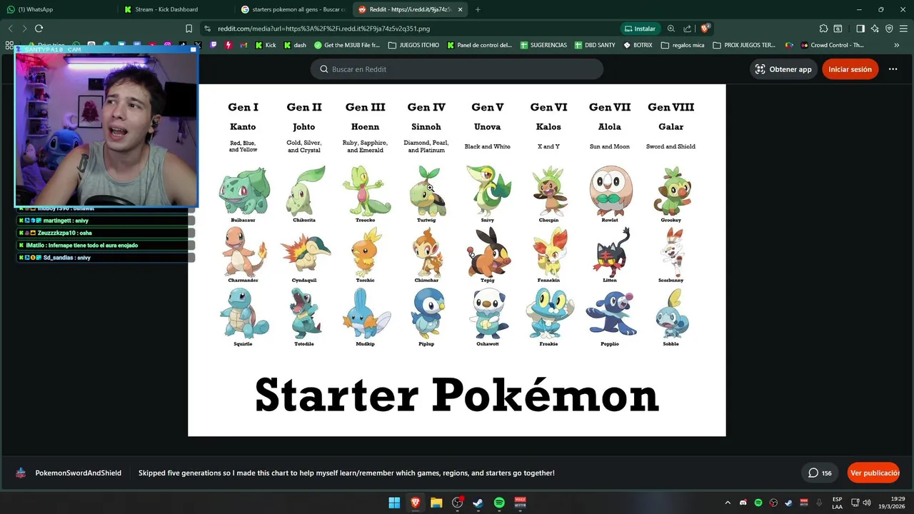This screenshot has height=514, width=914.
Task: Click chat message 'martingett : snivy'
Action: coord(105,221)
